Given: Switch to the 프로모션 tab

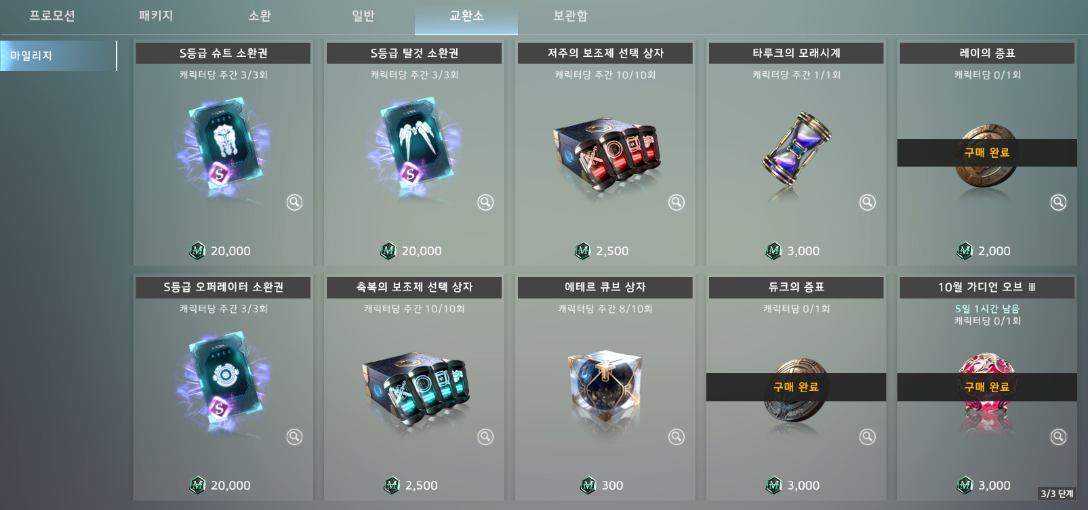Looking at the screenshot, I should [52, 16].
